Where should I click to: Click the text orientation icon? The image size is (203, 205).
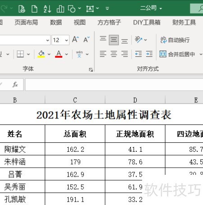pyautogui.click(x=138, y=40)
